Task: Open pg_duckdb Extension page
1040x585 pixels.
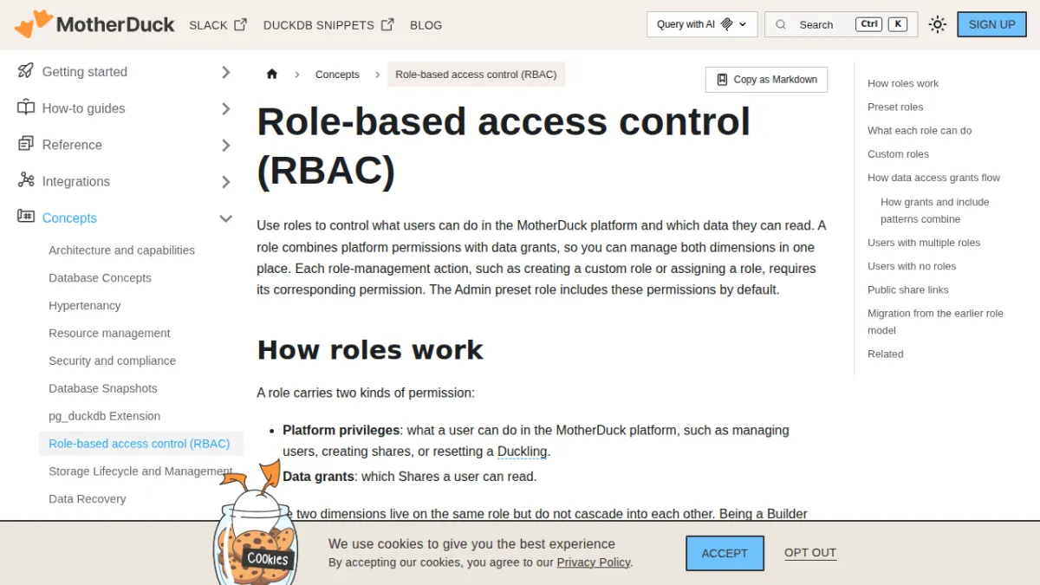Action: [104, 416]
